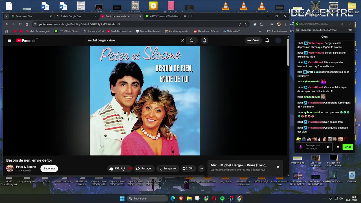Expand the Chrome tab search dropdown

tap(6, 16)
